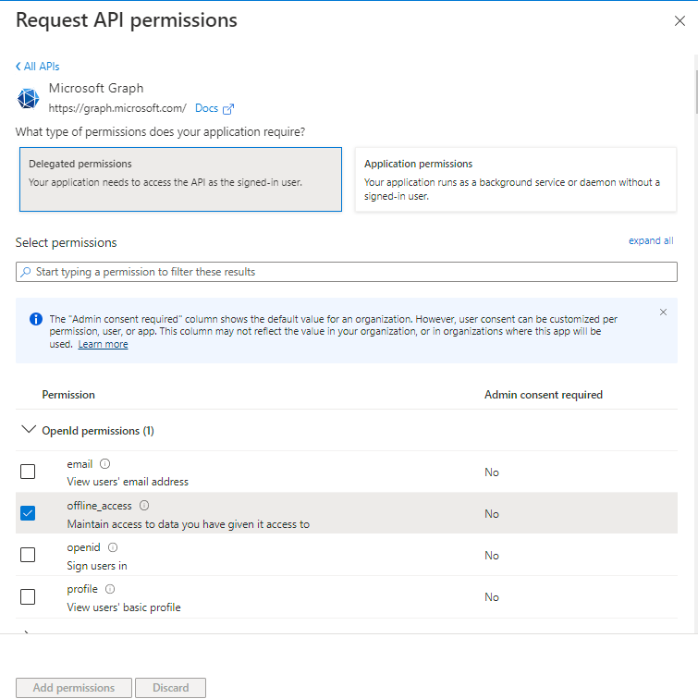Image resolution: width=698 pixels, height=699 pixels.
Task: Click the Discard button
Action: pyautogui.click(x=170, y=688)
